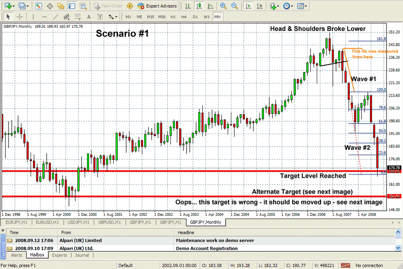
Task: Open the GBPUSD,H1 chart tab
Action: (110, 222)
